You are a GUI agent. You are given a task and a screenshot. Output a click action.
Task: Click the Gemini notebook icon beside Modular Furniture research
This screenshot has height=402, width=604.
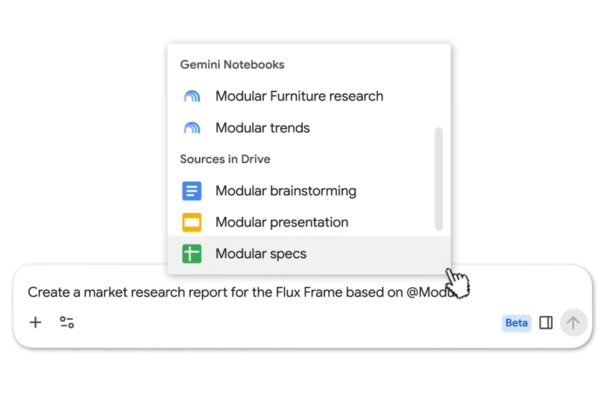192,96
